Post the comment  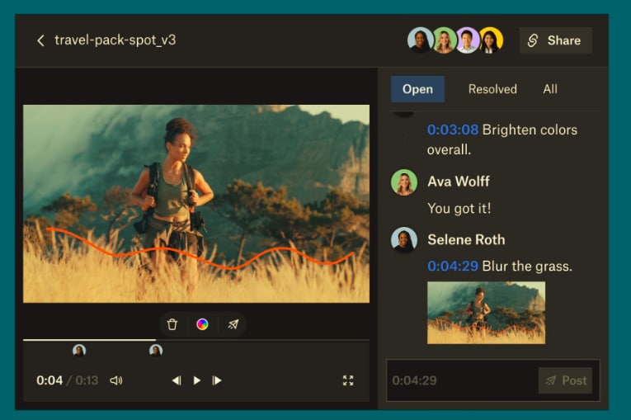pyautogui.click(x=565, y=380)
